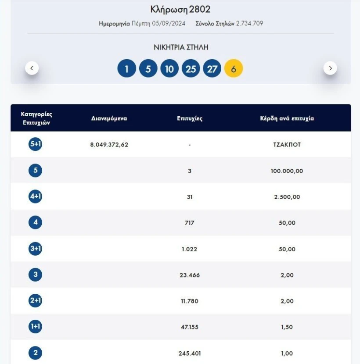Select the 3+1 category badge
This screenshot has width=360, height=364.
click(x=36, y=249)
